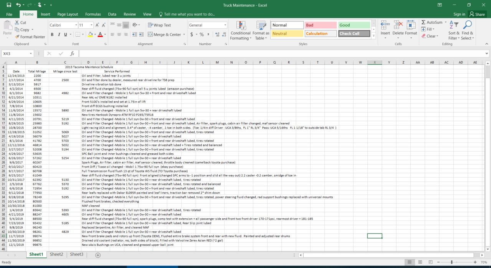Apply yellow fill color bucket
Viewport: 491px width, 268px height.
point(90,34)
